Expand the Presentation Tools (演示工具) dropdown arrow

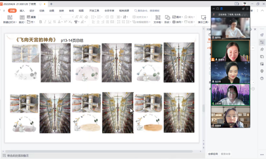pyautogui.click(x=209, y=22)
